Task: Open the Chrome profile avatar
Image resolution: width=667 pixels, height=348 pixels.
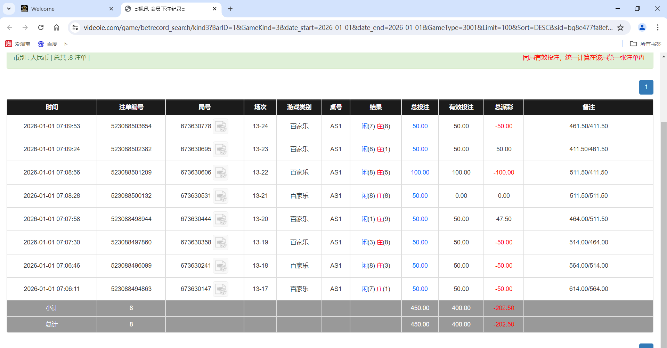Action: point(642,27)
